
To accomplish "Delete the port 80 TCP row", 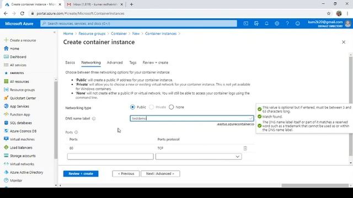I will pos(245,148).
